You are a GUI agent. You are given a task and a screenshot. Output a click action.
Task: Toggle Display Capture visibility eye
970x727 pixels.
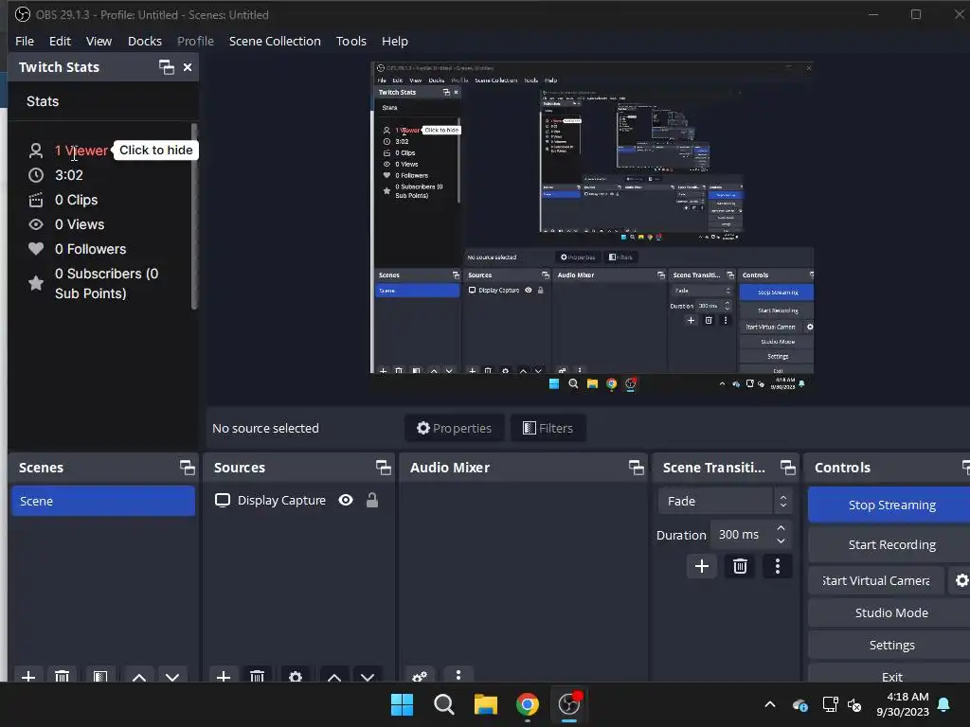point(346,500)
